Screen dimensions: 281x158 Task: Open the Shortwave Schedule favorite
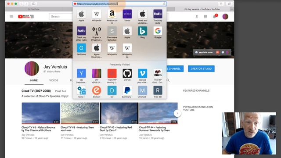click(x=112, y=31)
